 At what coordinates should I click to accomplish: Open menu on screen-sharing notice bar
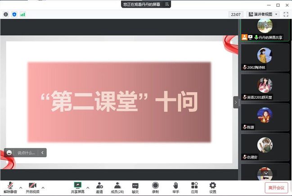pos(167,4)
